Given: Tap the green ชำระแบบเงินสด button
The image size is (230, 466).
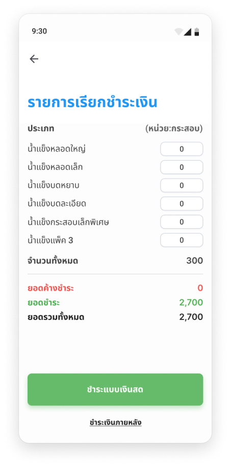Looking at the screenshot, I should tap(115, 389).
